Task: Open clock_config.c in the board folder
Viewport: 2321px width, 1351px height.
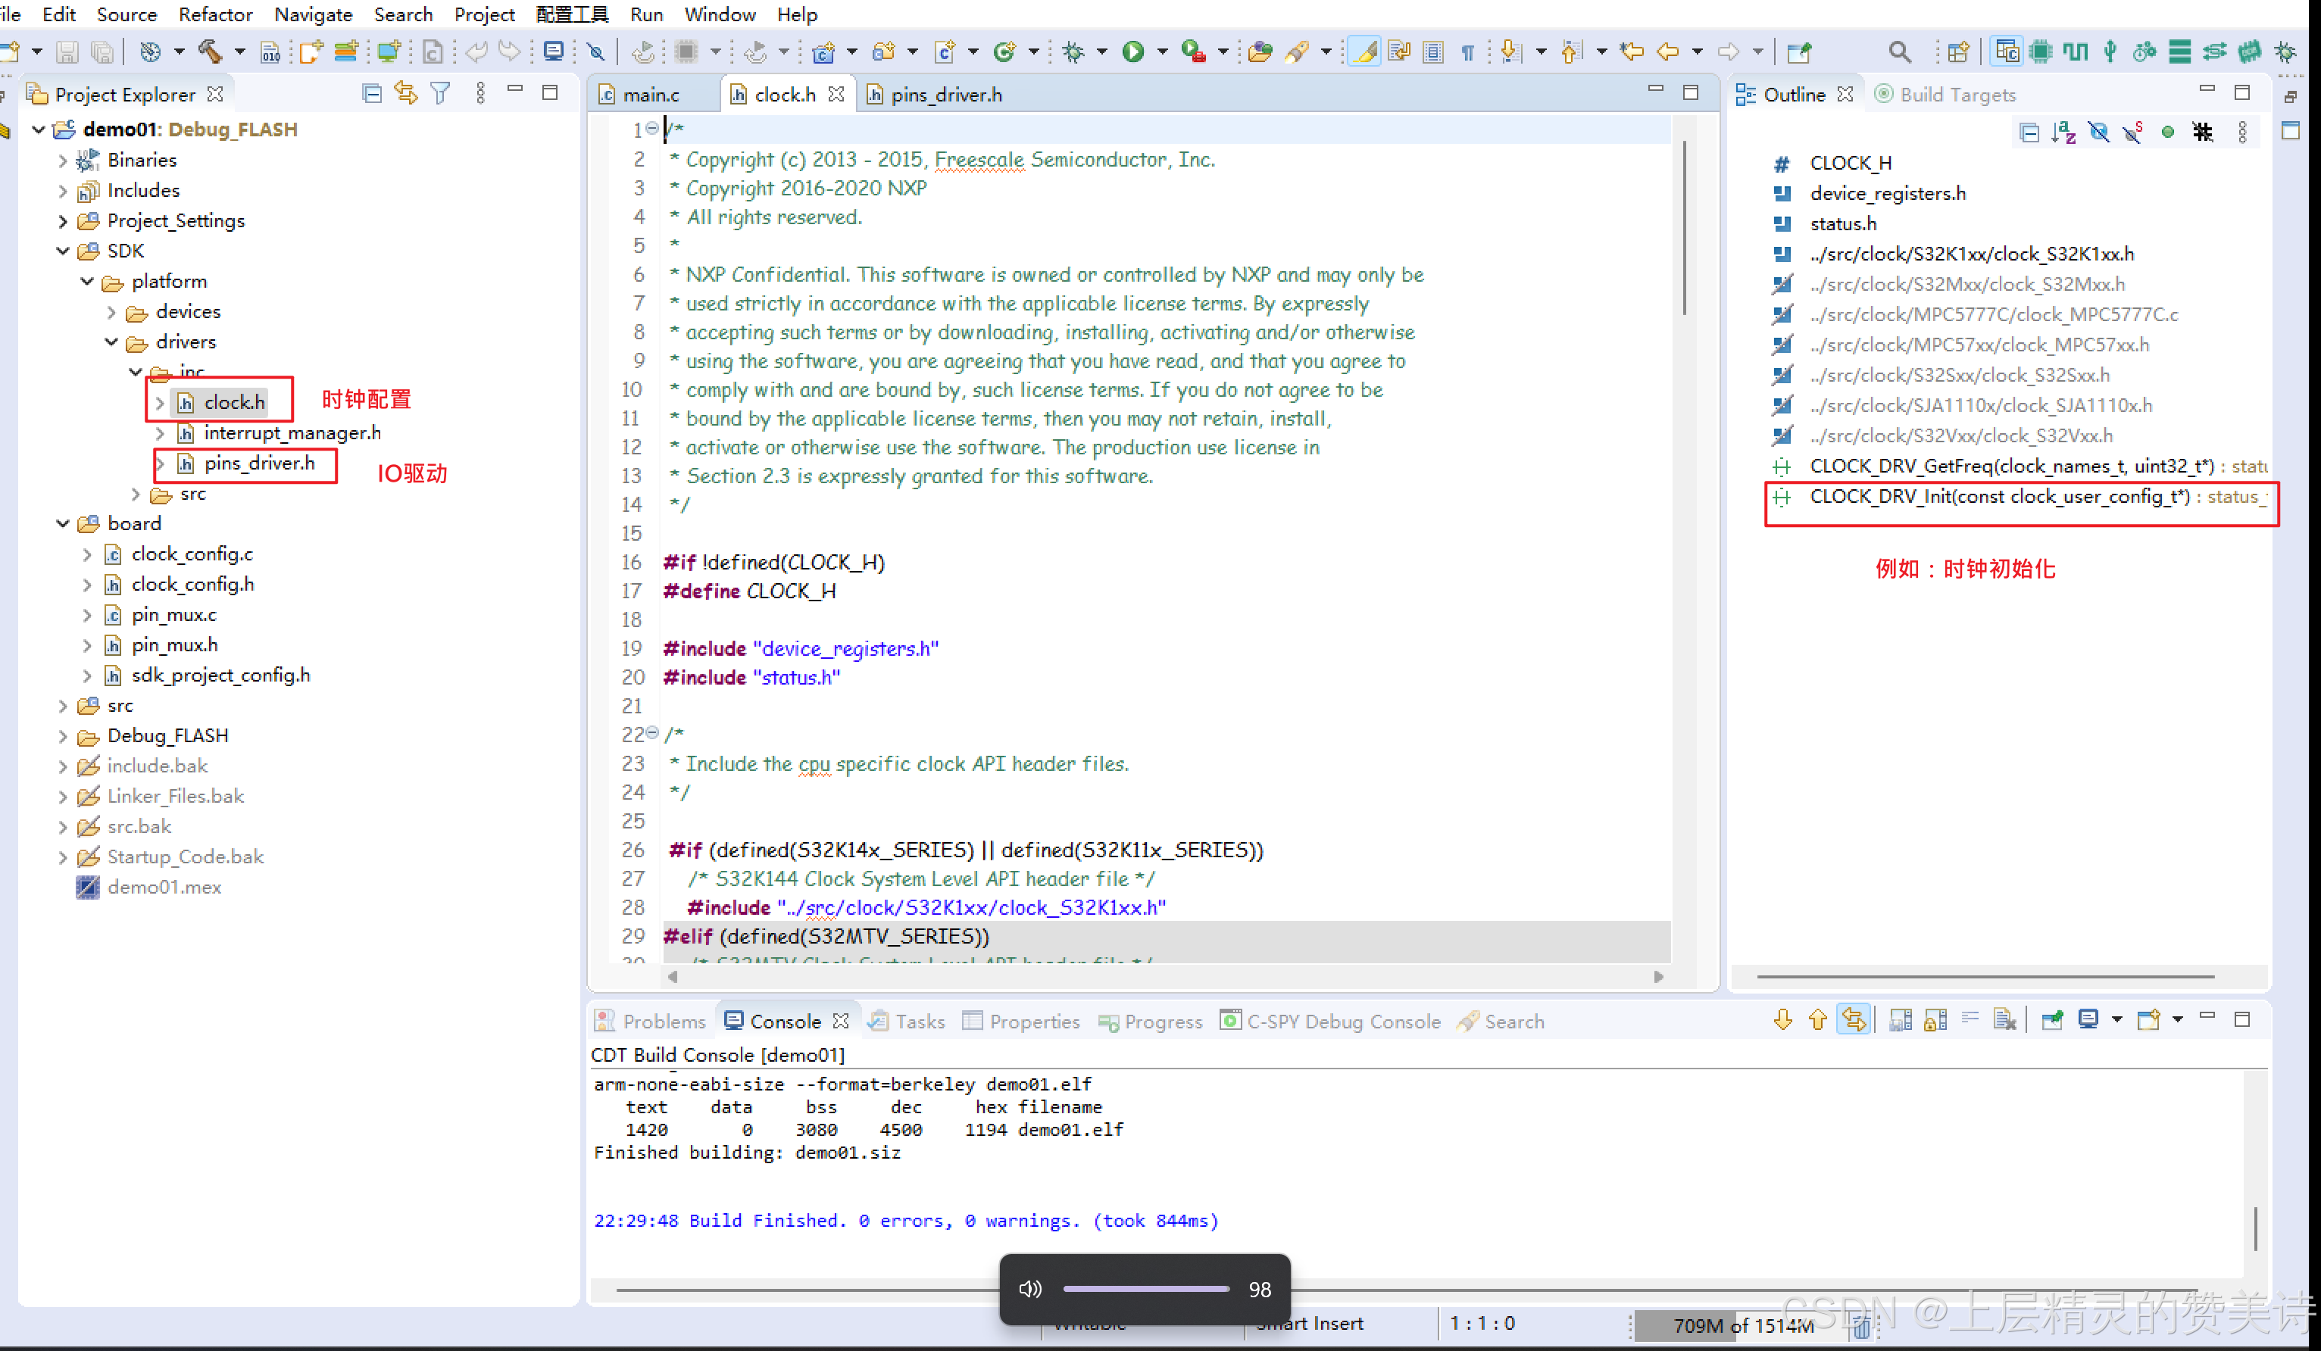Action: pos(192,554)
